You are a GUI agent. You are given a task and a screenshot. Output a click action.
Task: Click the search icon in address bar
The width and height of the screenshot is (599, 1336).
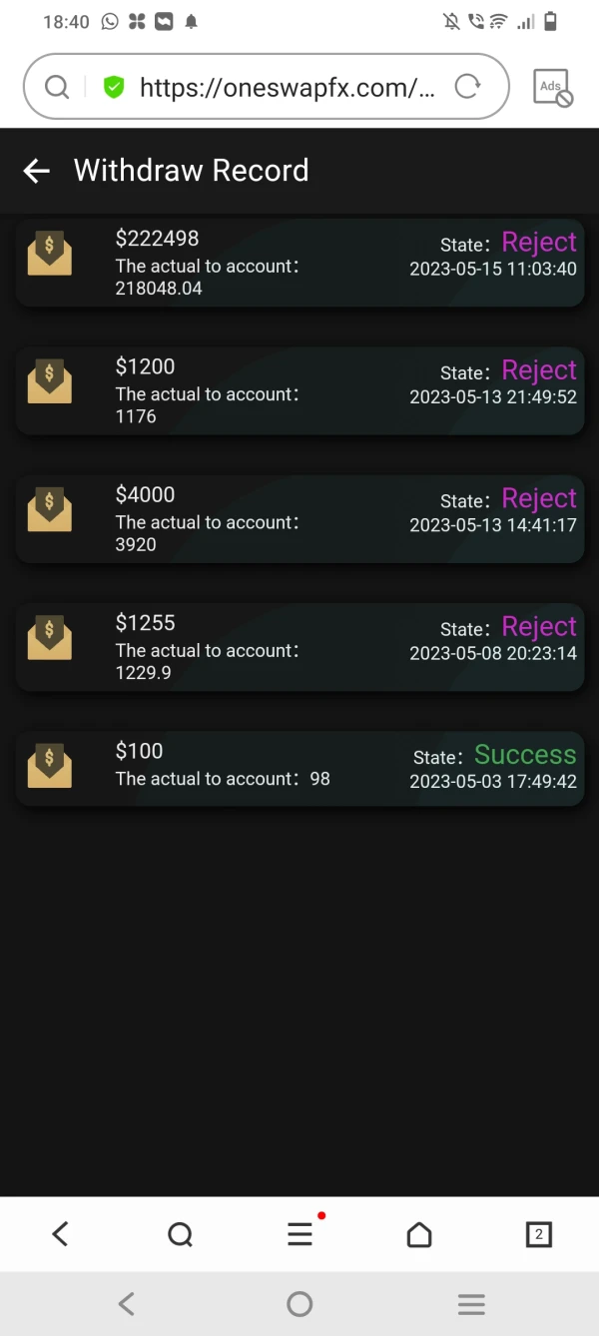click(x=57, y=88)
